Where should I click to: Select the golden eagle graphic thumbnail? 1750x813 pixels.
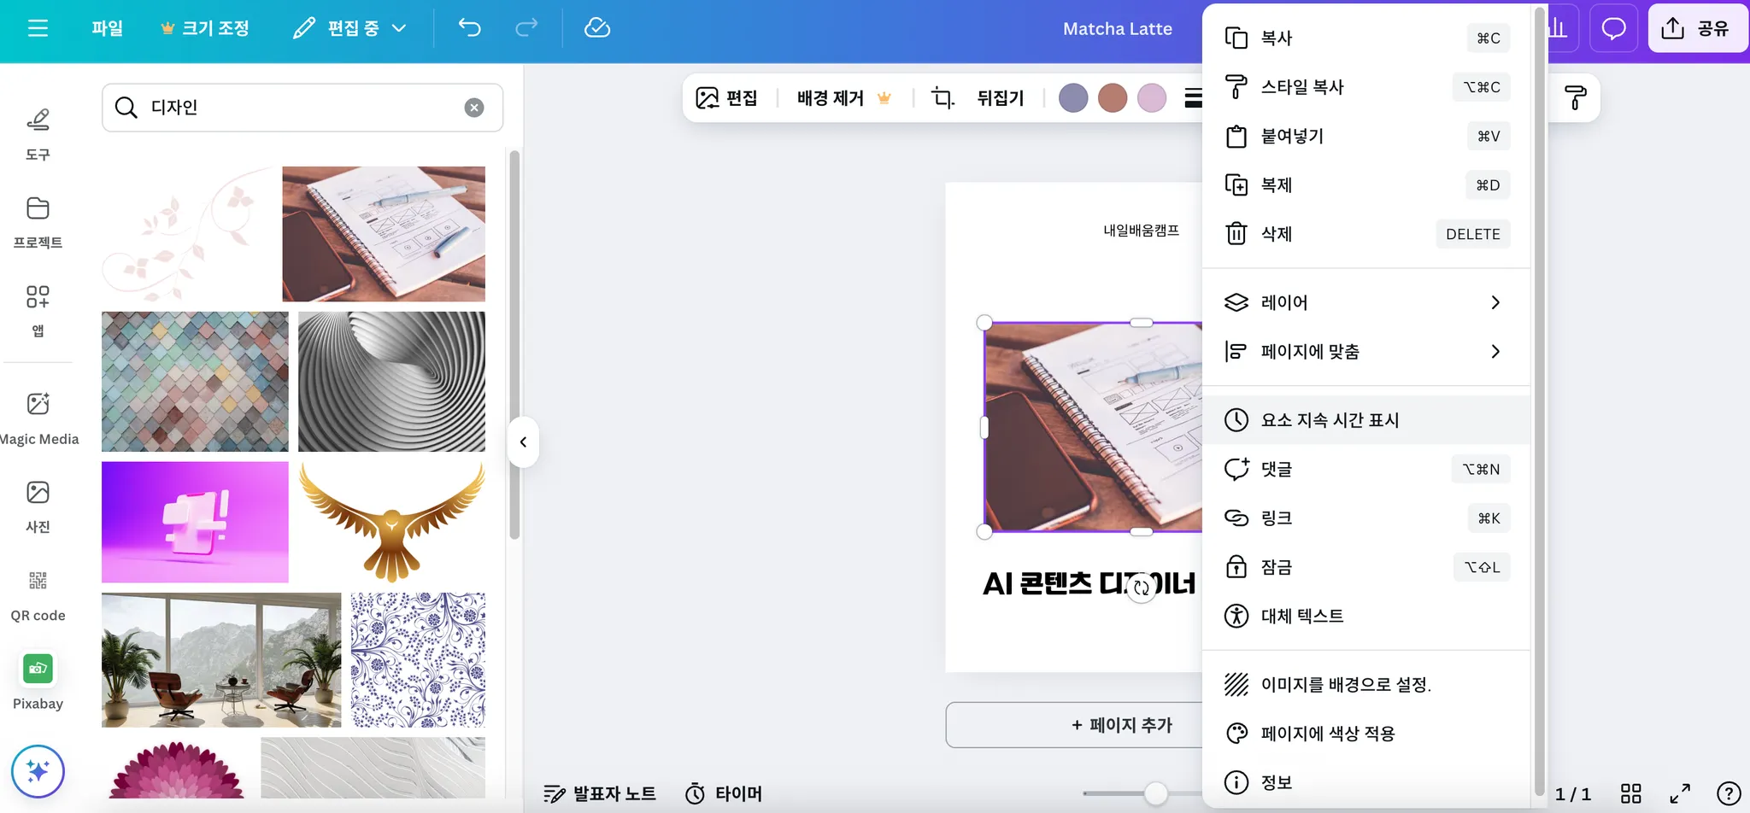392,523
